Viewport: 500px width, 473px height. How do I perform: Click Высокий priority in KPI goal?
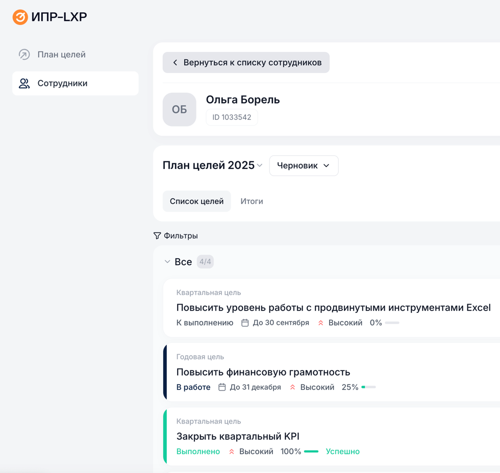[x=256, y=452]
